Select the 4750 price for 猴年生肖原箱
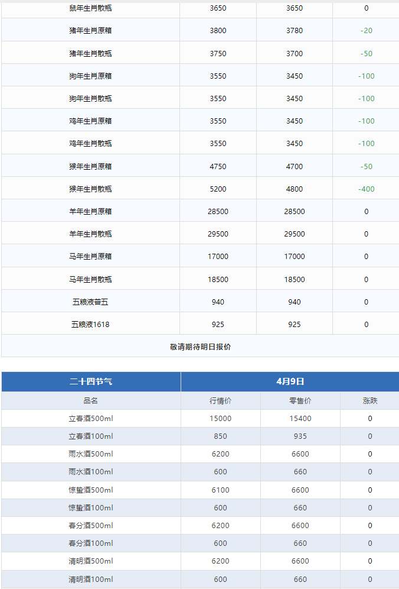This screenshot has height=589, width=399. (x=218, y=166)
